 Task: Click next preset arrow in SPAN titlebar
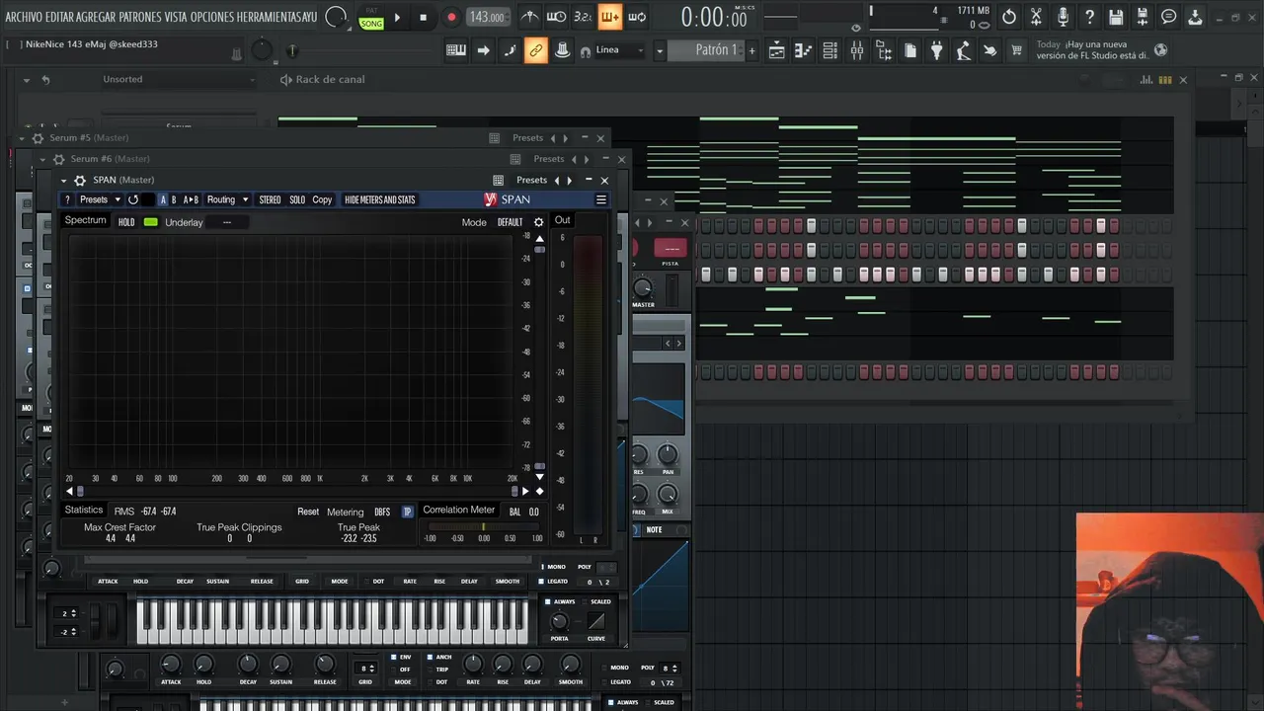coord(570,180)
